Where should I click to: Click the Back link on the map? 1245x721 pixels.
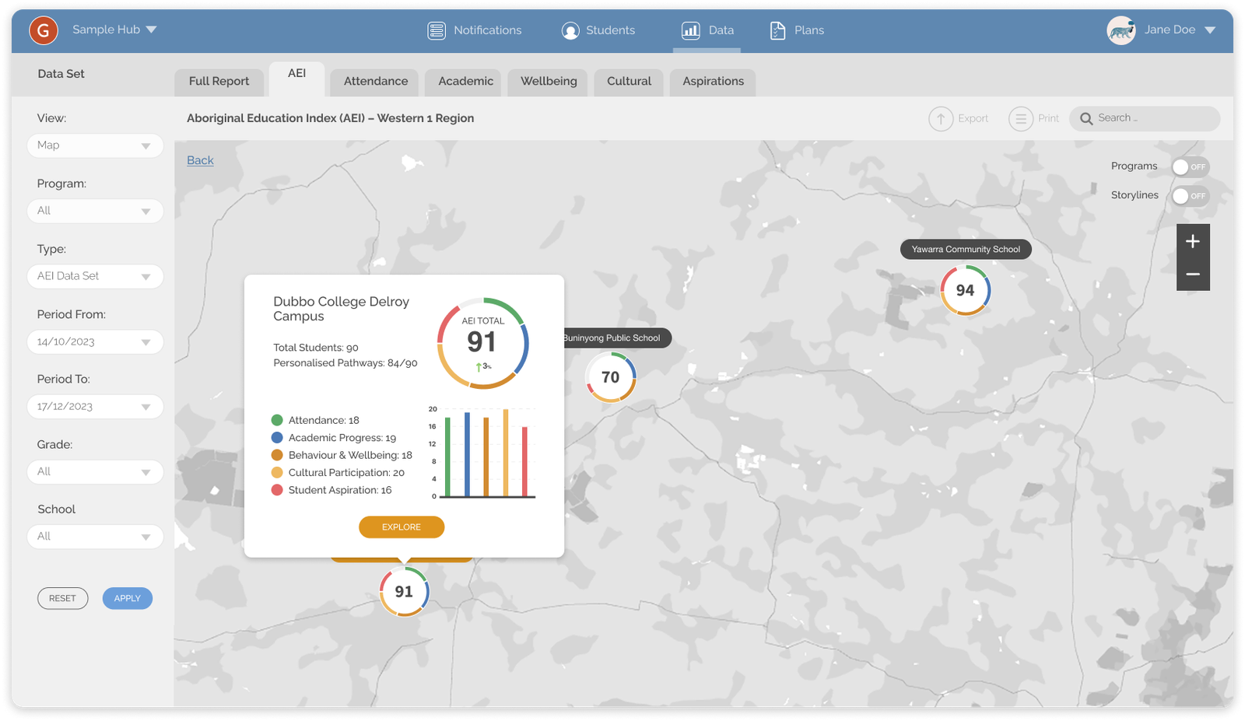[x=200, y=160]
